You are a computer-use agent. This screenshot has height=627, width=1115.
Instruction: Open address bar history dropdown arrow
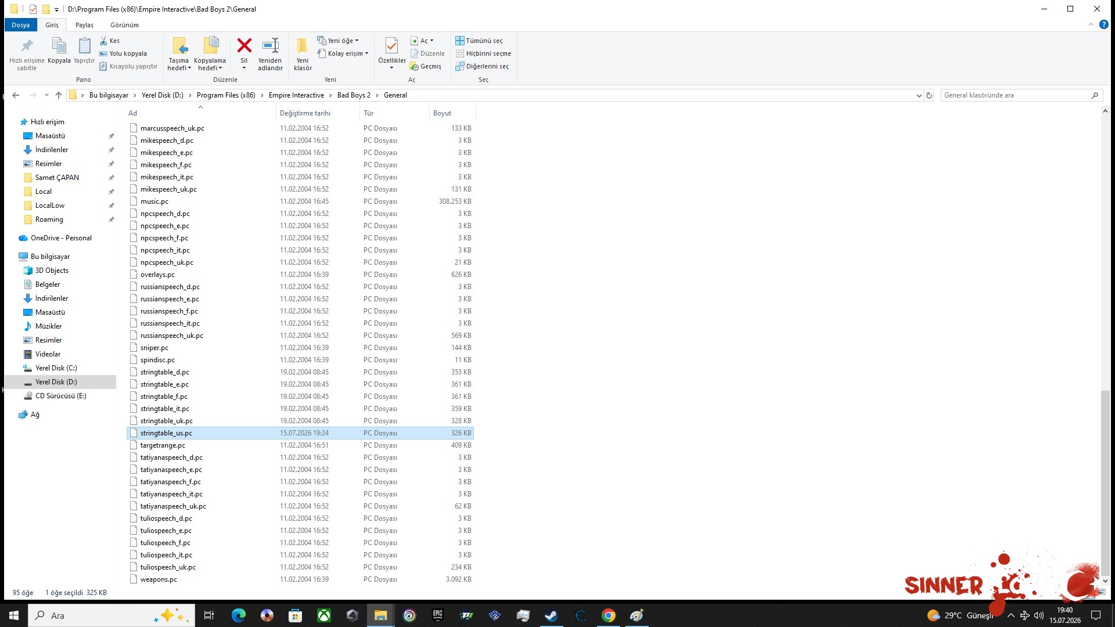click(x=919, y=95)
